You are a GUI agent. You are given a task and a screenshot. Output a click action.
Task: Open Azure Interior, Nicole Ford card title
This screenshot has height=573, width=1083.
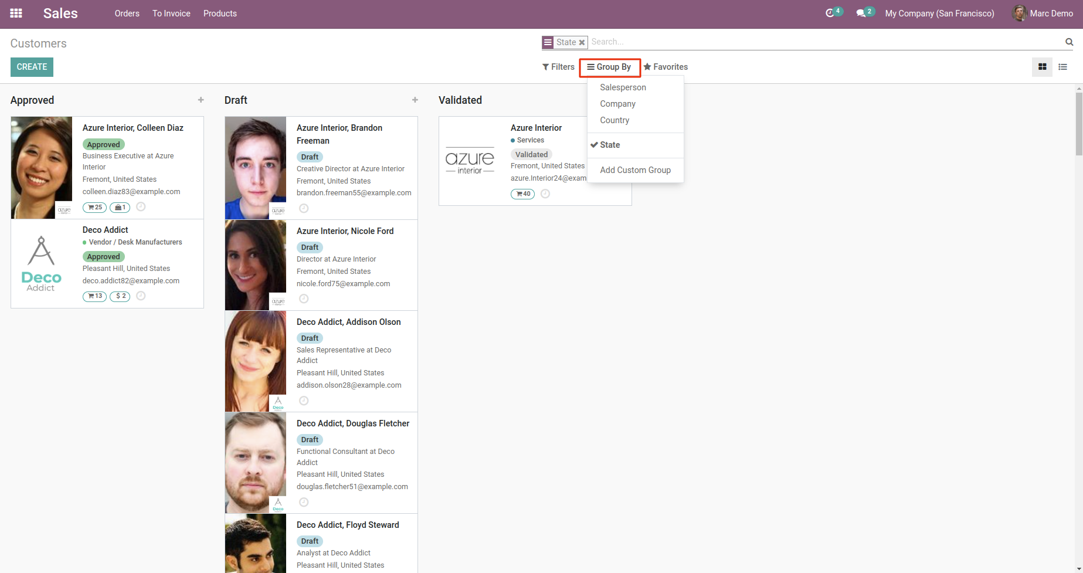pos(345,231)
